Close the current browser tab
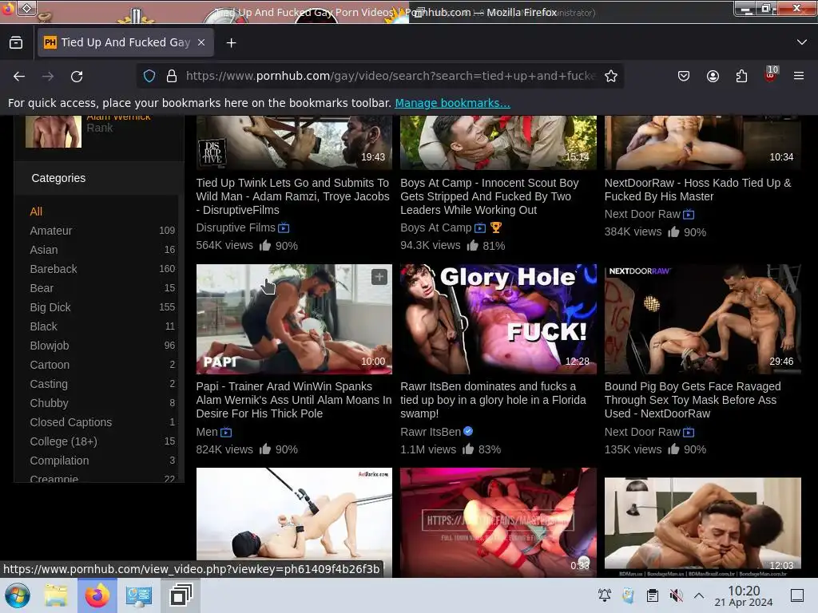The width and height of the screenshot is (818, 613). point(201,43)
